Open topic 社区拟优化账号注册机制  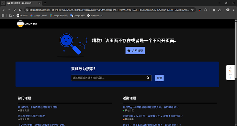coord(32,116)
